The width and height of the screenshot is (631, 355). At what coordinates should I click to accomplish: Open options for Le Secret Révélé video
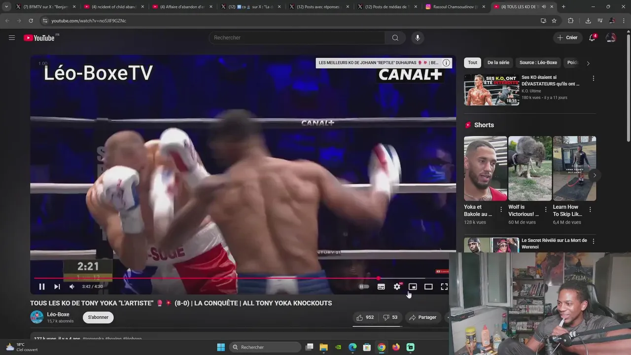coord(593,241)
